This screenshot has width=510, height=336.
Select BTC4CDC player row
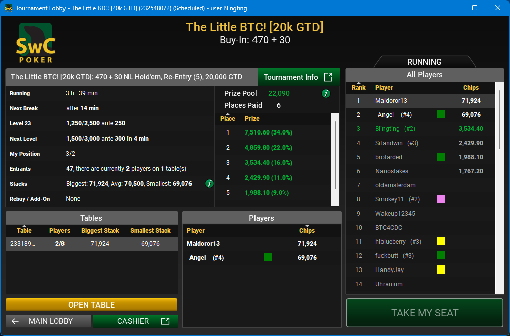point(421,227)
